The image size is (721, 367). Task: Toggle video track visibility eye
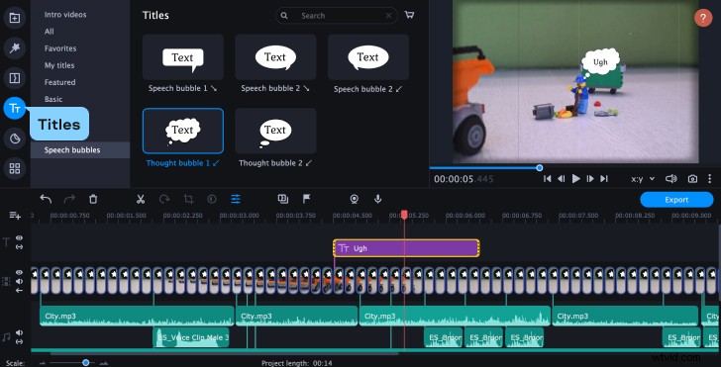20,272
